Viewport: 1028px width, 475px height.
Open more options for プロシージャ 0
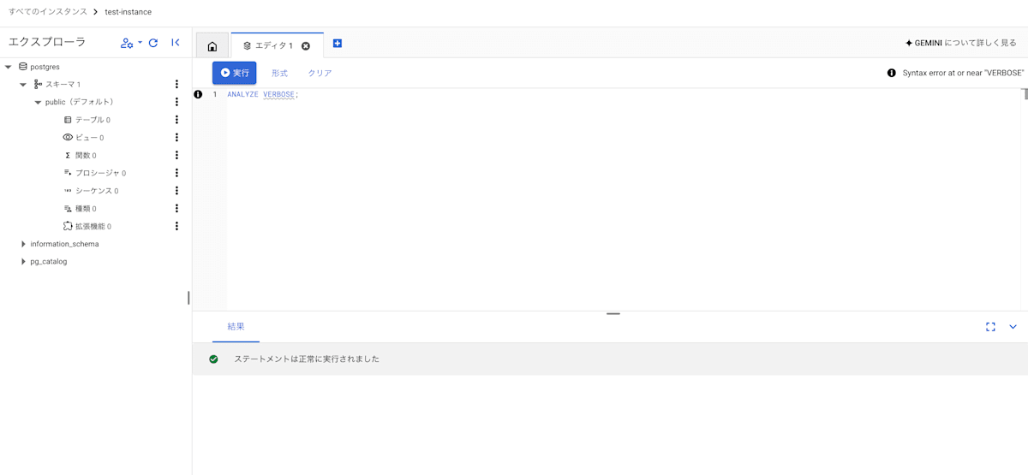pos(176,173)
